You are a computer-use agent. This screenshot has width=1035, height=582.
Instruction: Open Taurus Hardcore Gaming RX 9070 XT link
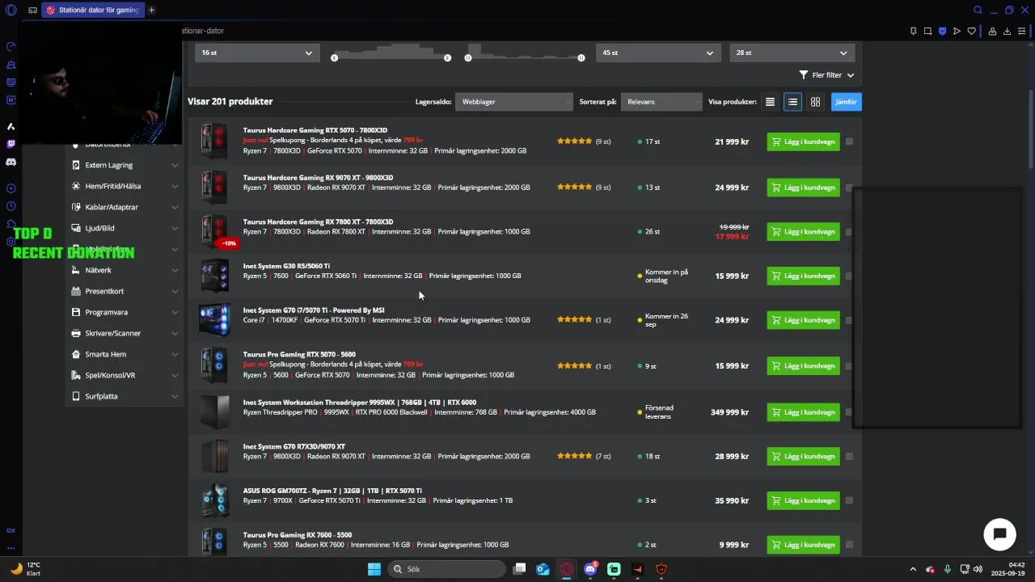point(318,178)
